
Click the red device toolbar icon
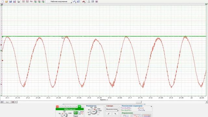[84, 2]
